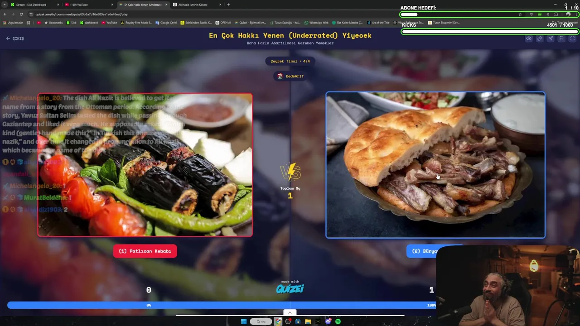Open the Kick bookmark
This screenshot has width=580, height=326.
(71, 23)
